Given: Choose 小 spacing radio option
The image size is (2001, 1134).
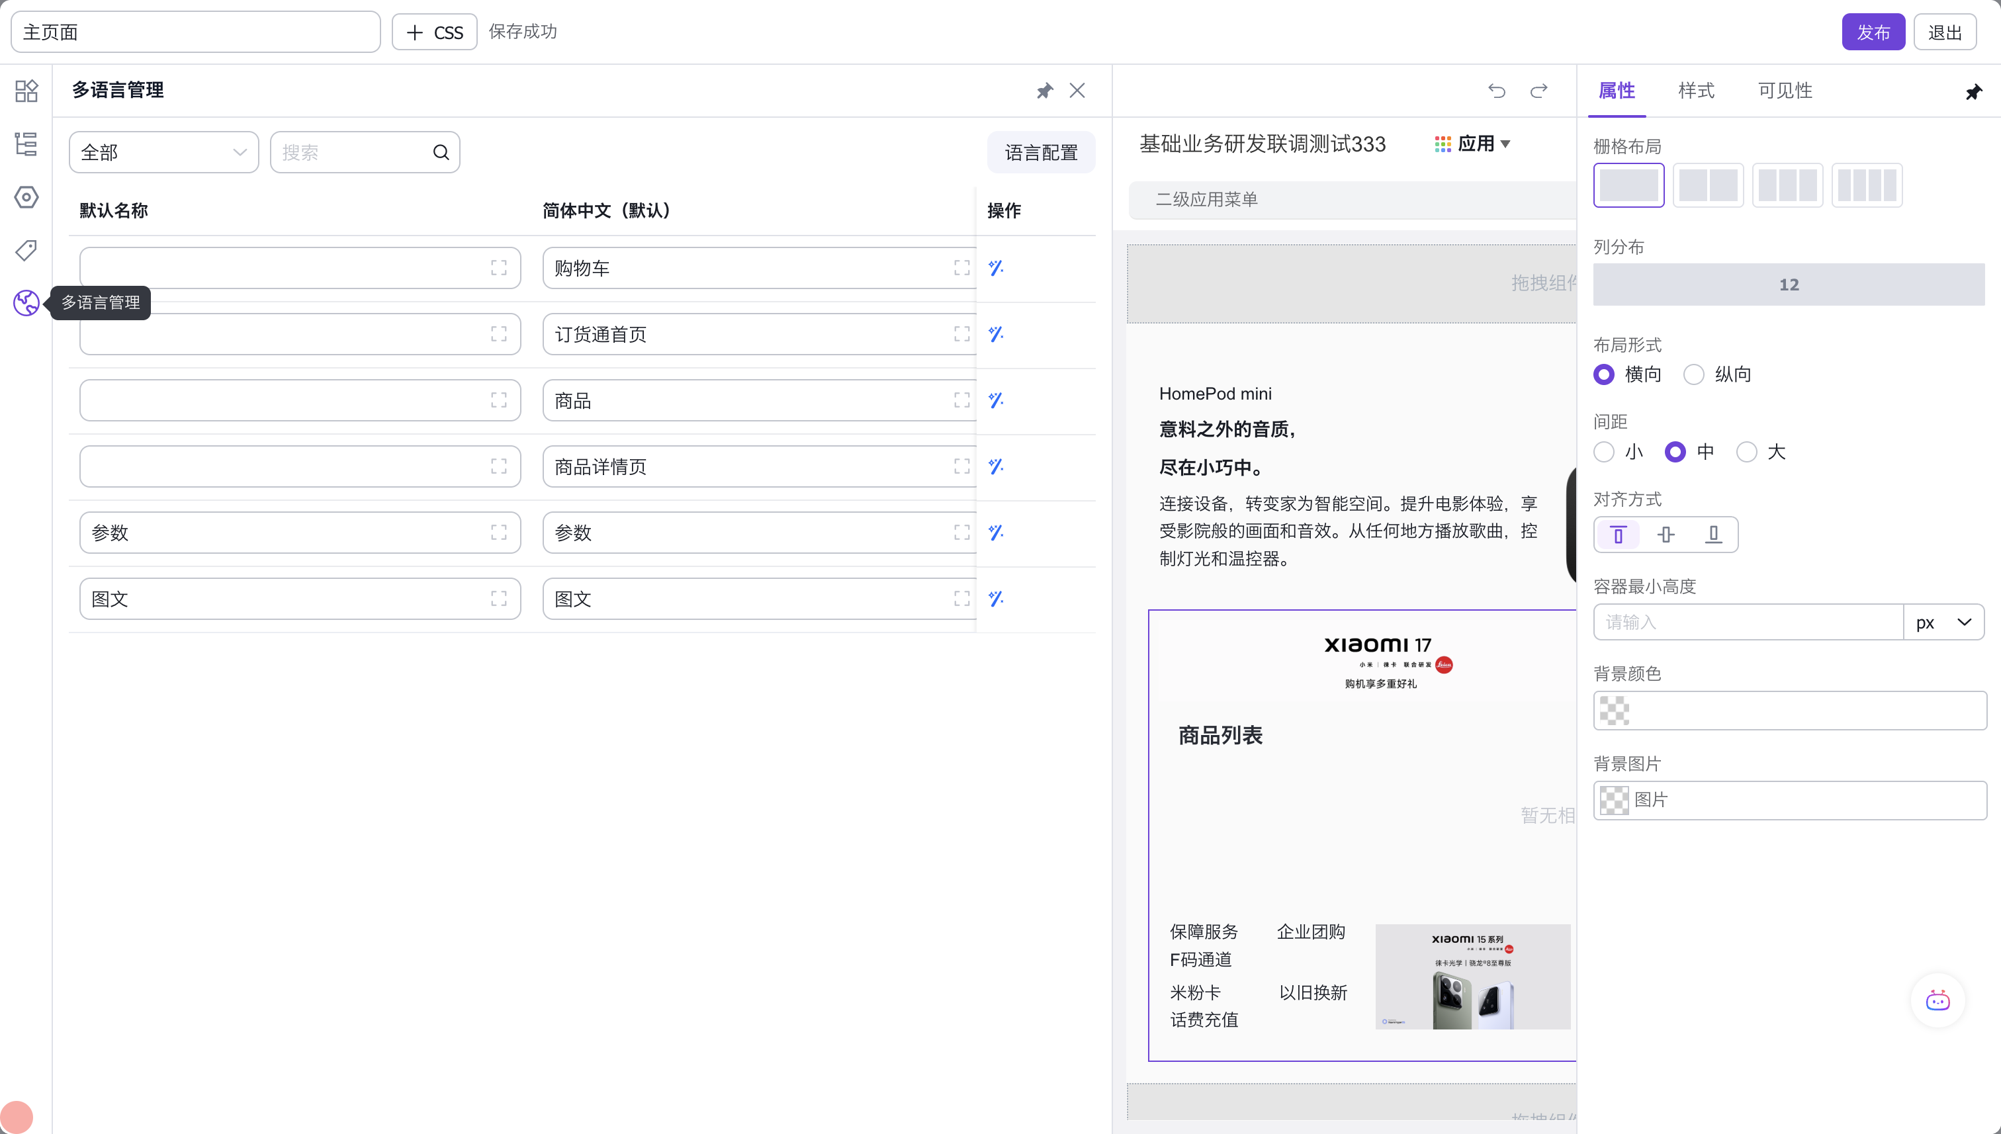Looking at the screenshot, I should (1604, 453).
